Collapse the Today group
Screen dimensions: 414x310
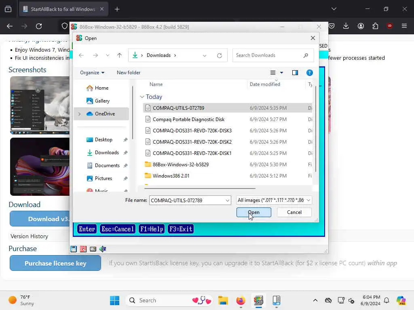[x=142, y=97]
